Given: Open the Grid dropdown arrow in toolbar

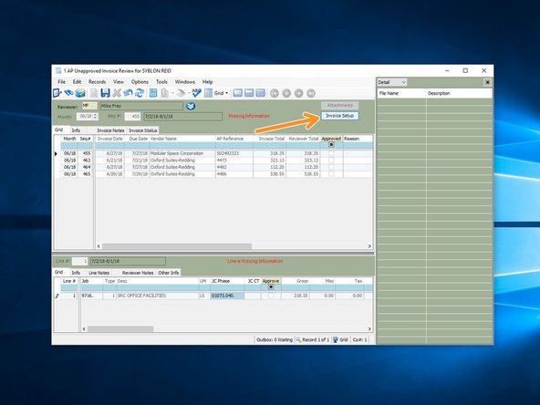Looking at the screenshot, I should tap(226, 93).
